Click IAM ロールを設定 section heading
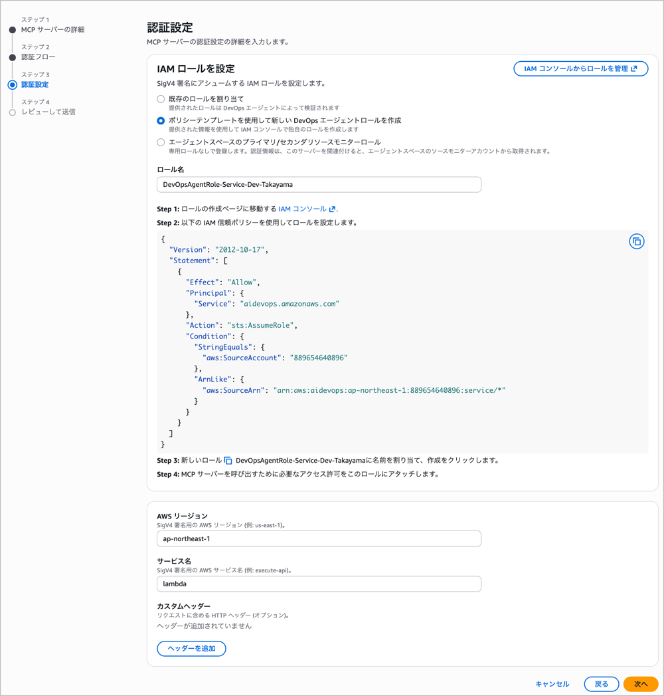The image size is (664, 696). [x=195, y=68]
